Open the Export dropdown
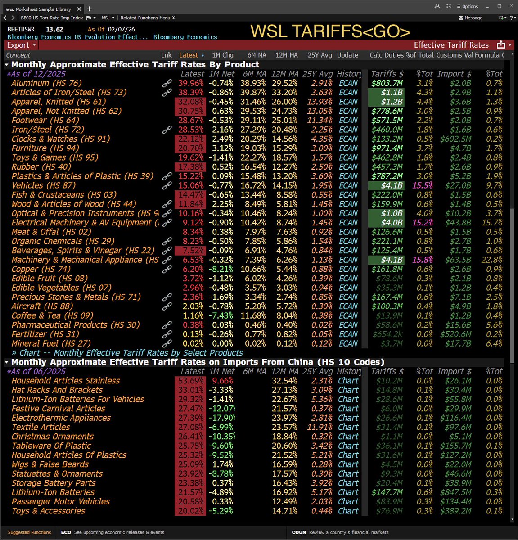This screenshot has height=540, width=518. tap(21, 45)
